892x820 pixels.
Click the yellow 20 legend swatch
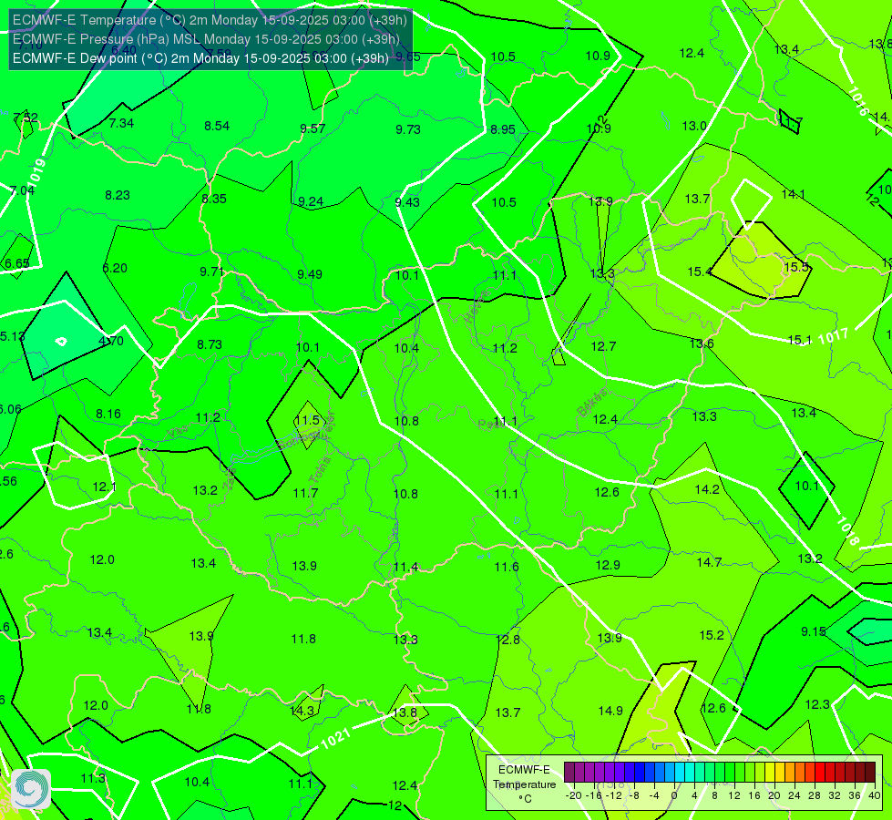[x=770, y=773]
